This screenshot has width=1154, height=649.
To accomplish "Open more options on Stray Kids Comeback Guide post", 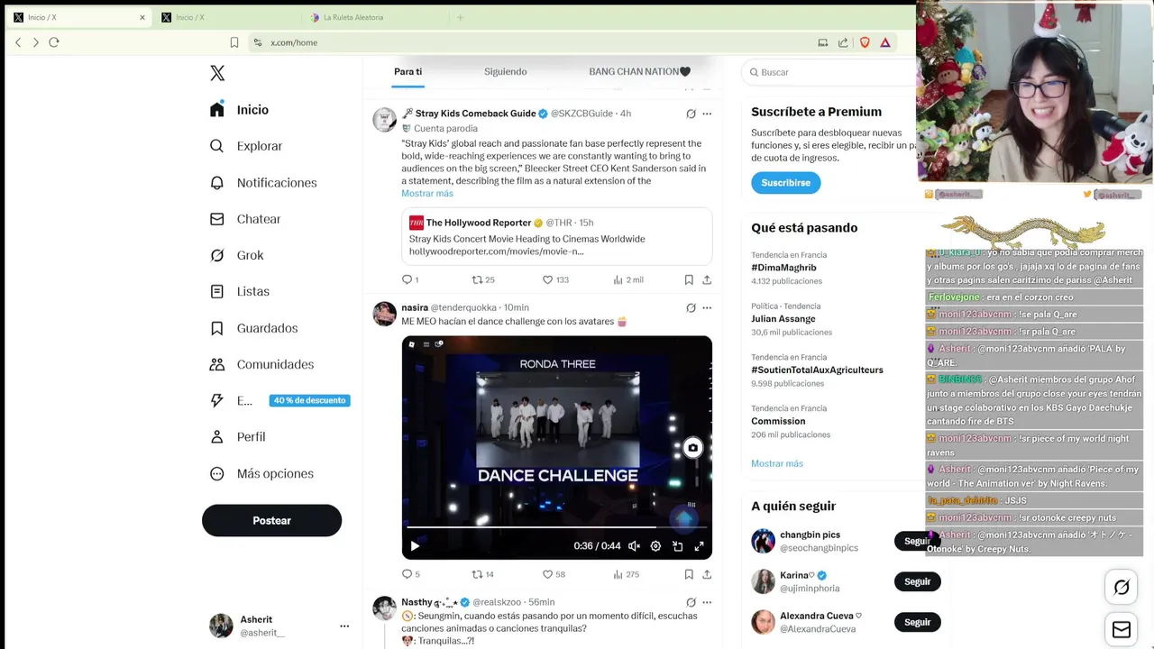I will (707, 114).
